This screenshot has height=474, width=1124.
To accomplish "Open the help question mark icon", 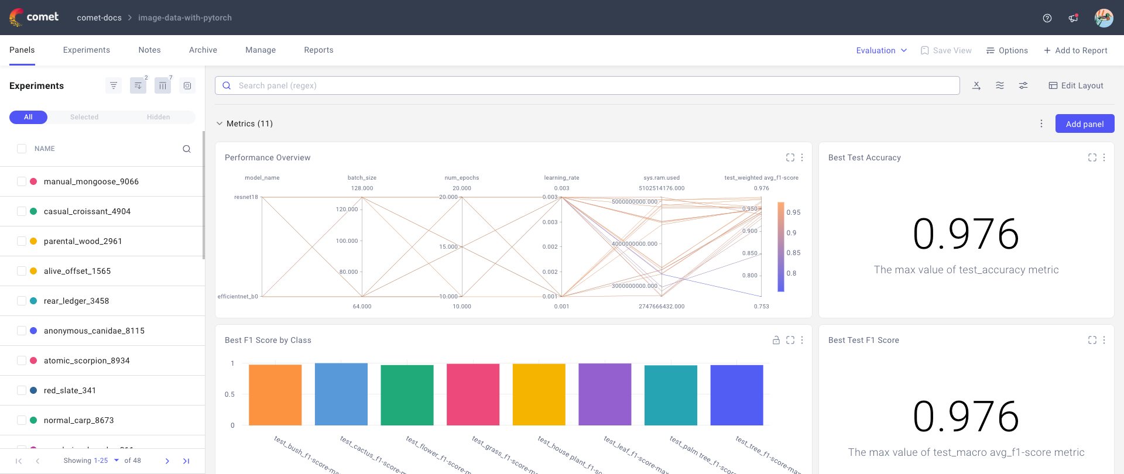I will (1047, 18).
